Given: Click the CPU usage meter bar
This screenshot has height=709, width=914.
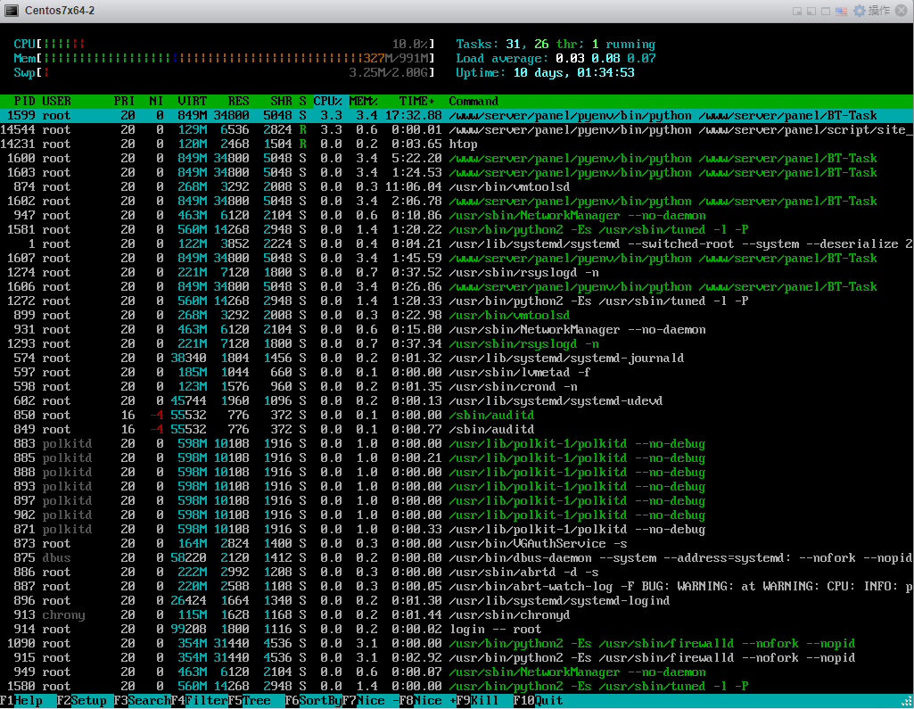Looking at the screenshot, I should [225, 44].
